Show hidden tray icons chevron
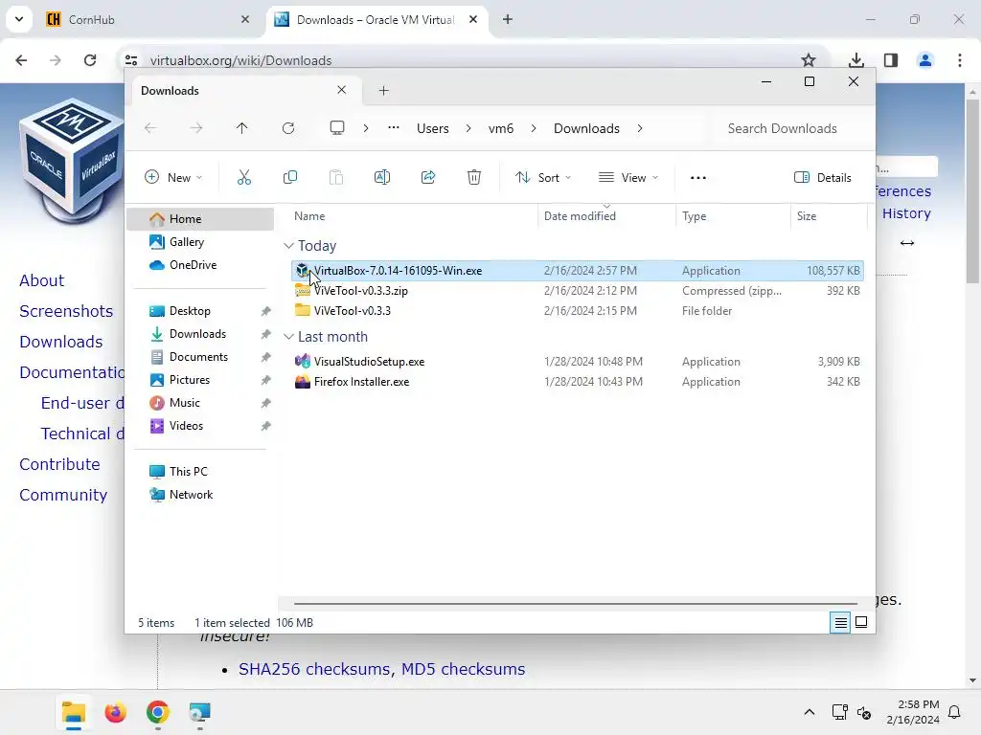This screenshot has width=981, height=735. coord(809,712)
